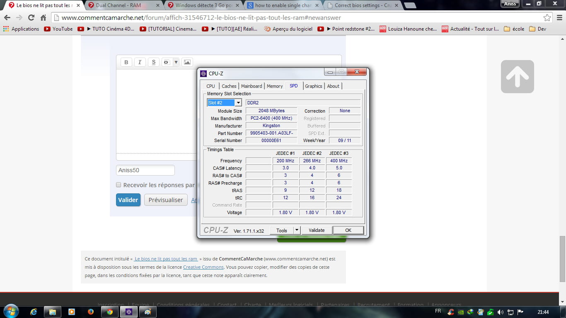Apply bold formatting in the reply editor
566x318 pixels.
[x=126, y=62]
